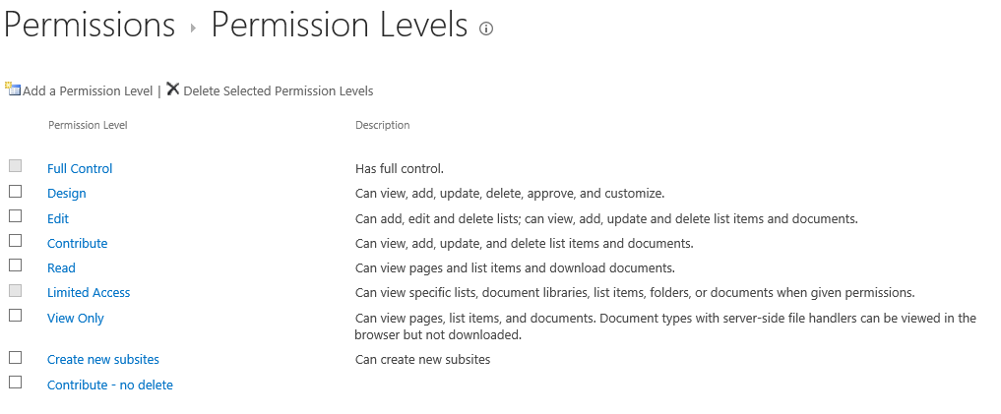Open the Limited Access permission level
The image size is (1001, 414).
pos(89,293)
